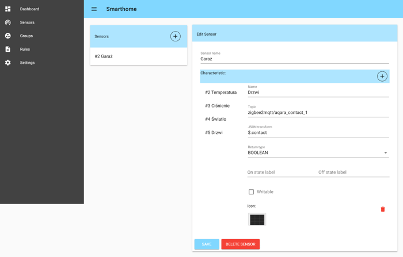
Task: Click the Settings gear icon
Action: [x=8, y=63]
